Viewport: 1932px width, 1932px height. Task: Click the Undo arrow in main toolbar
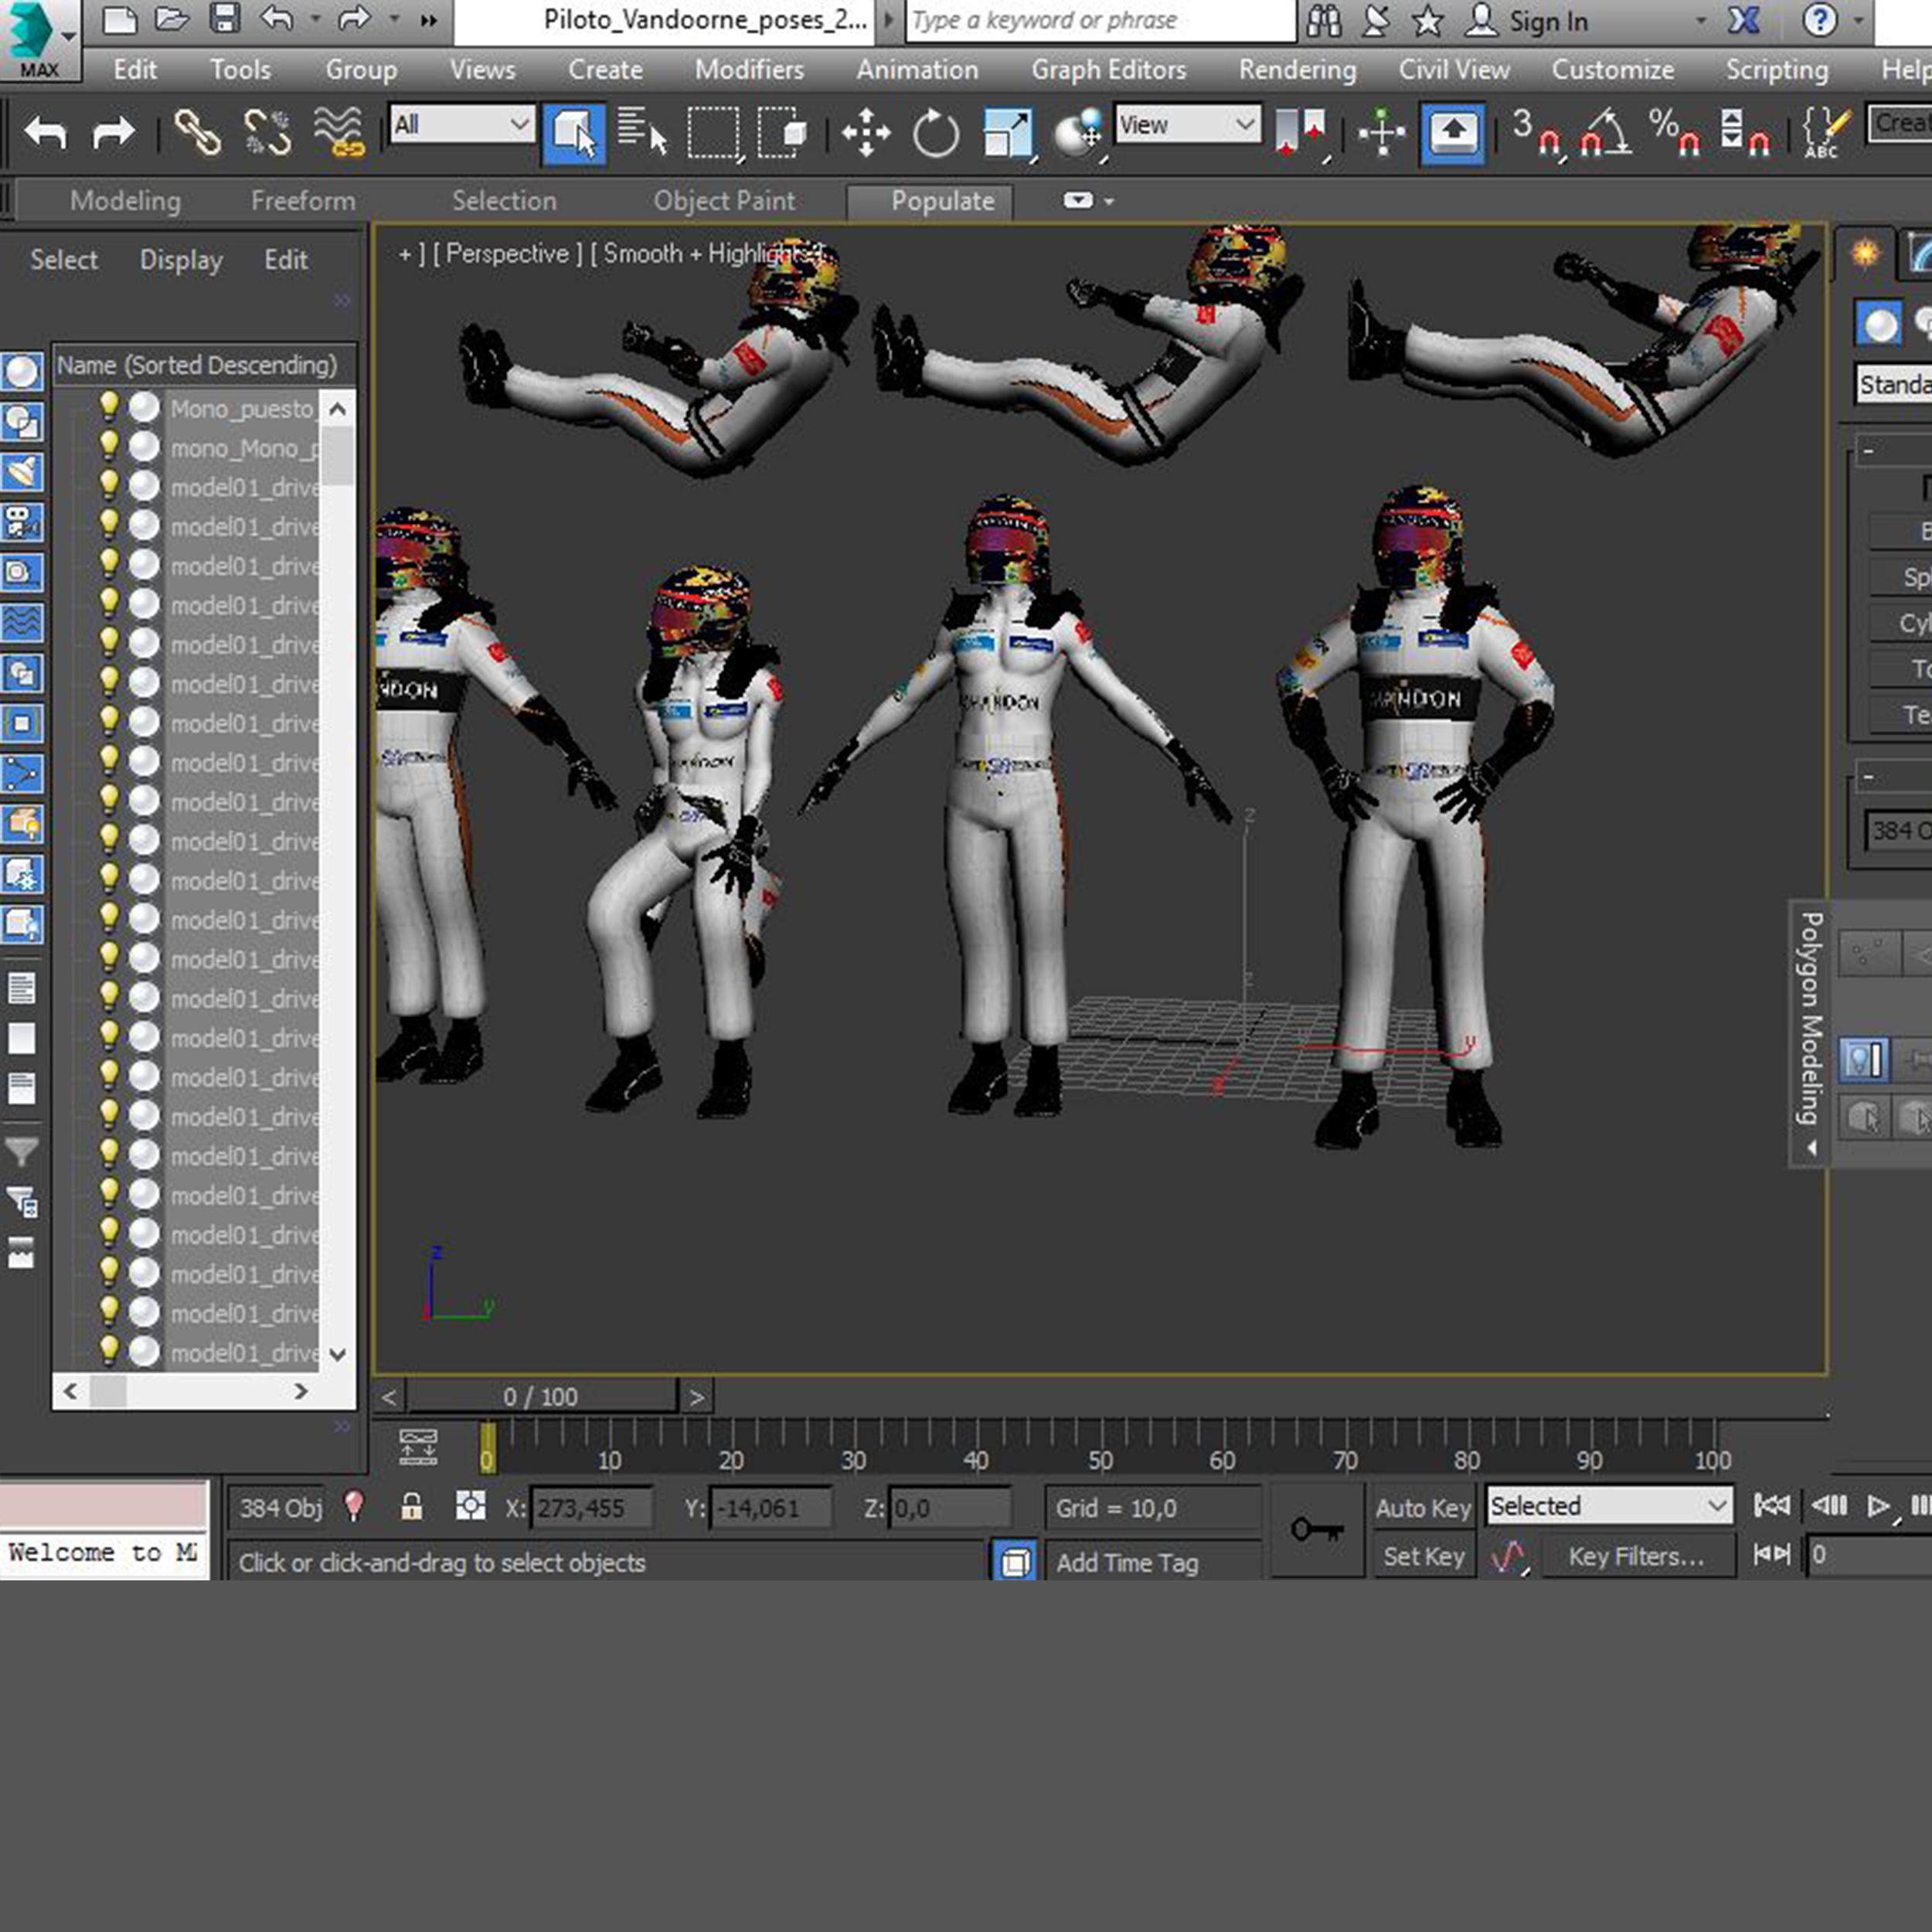coord(46,132)
